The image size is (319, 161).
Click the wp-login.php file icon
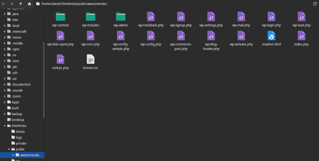271,17
